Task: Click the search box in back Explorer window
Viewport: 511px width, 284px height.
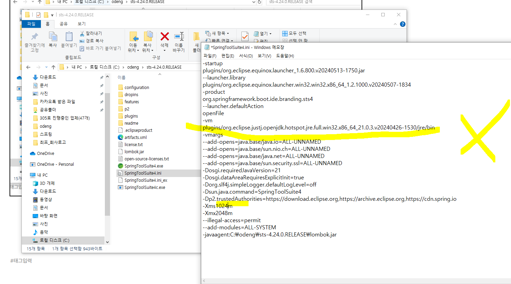Action: pos(314,2)
